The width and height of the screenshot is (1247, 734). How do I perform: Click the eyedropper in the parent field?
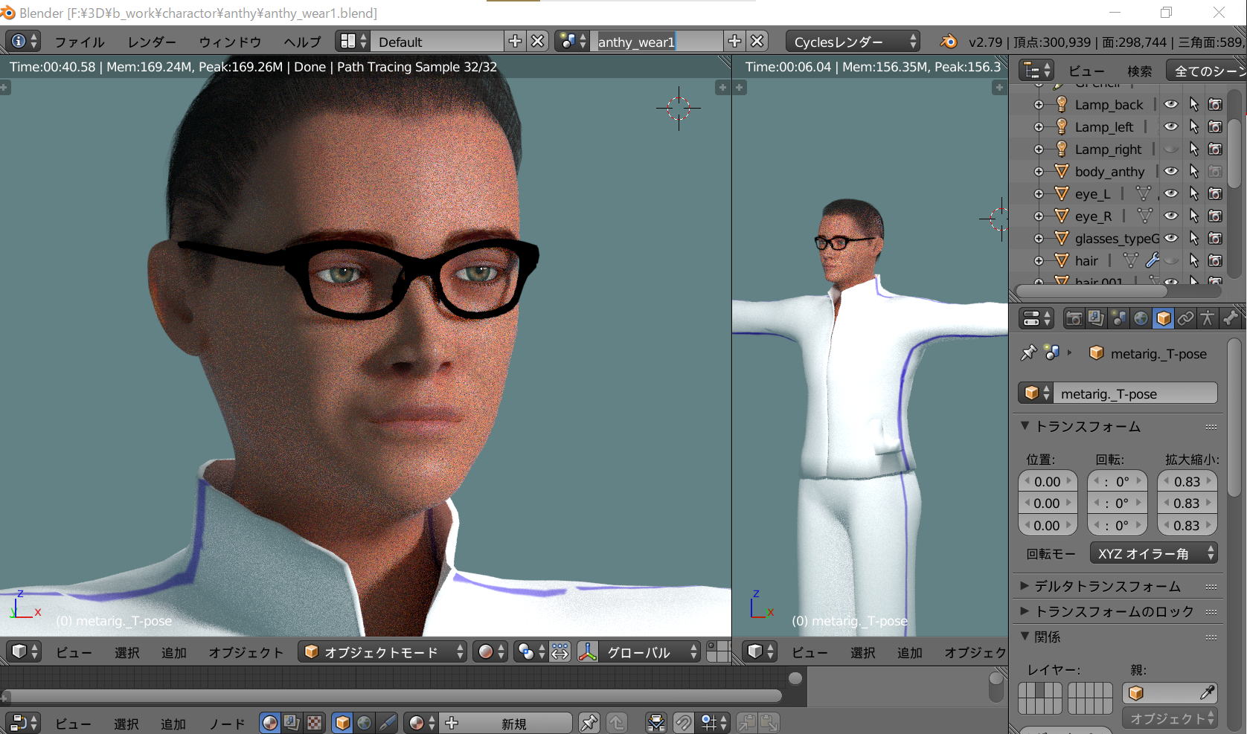coord(1207,693)
